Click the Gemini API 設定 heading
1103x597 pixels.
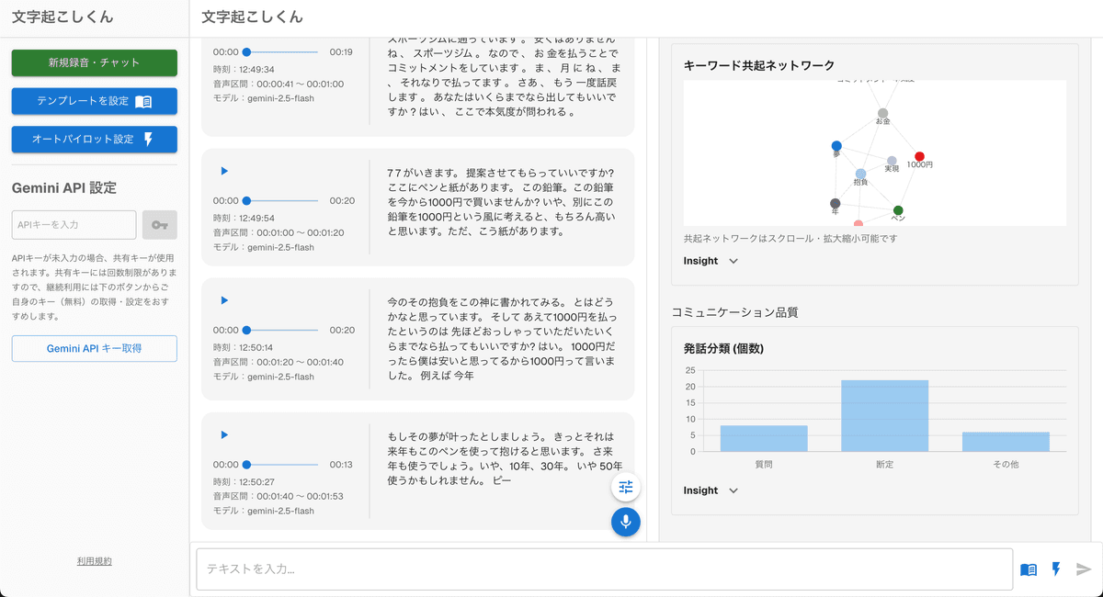(64, 187)
